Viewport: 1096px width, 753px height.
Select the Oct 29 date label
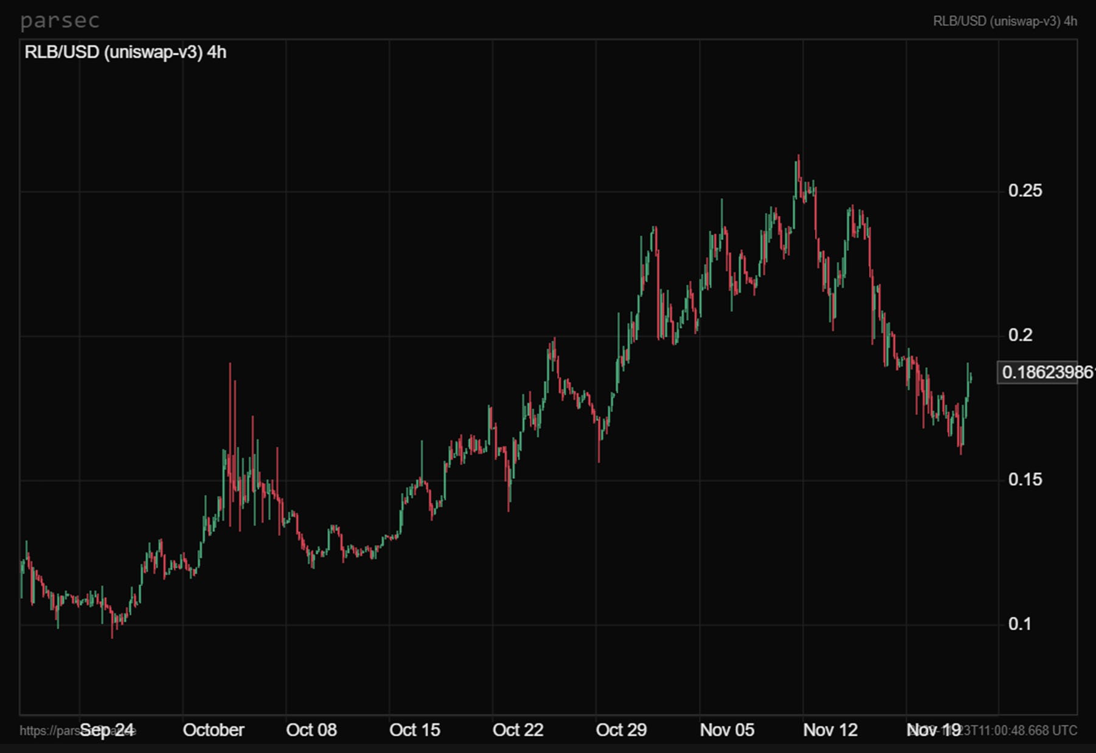pos(622,730)
